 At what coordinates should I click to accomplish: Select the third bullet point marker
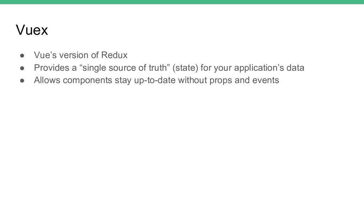[22, 80]
